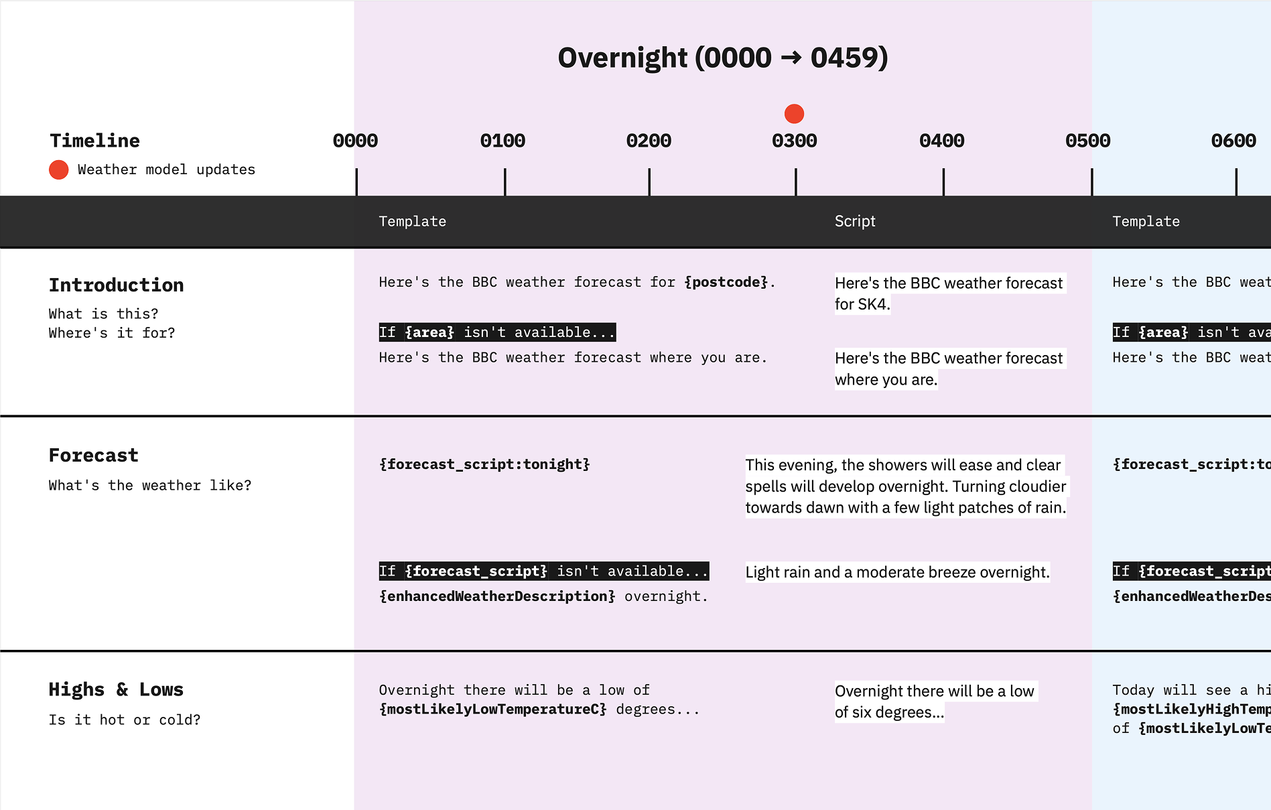Click the {forecast_script:tonight} template variable
This screenshot has width=1271, height=810.
tap(484, 464)
